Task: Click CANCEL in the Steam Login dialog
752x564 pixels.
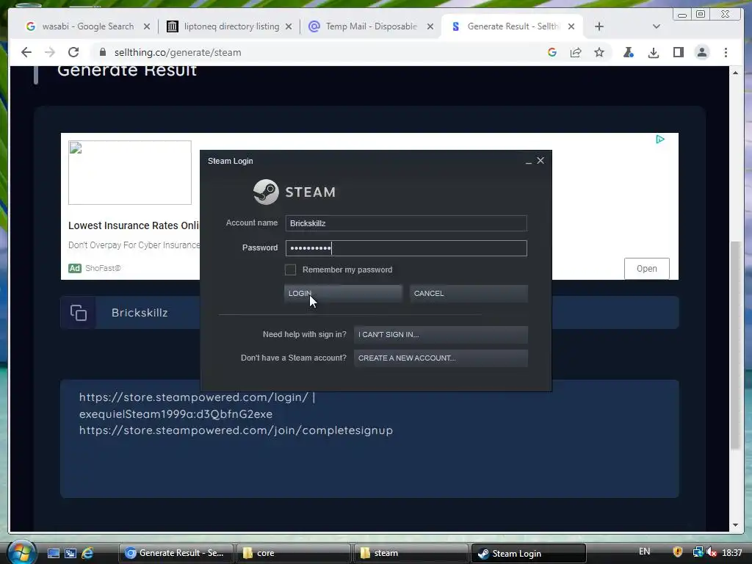Action: coord(469,294)
